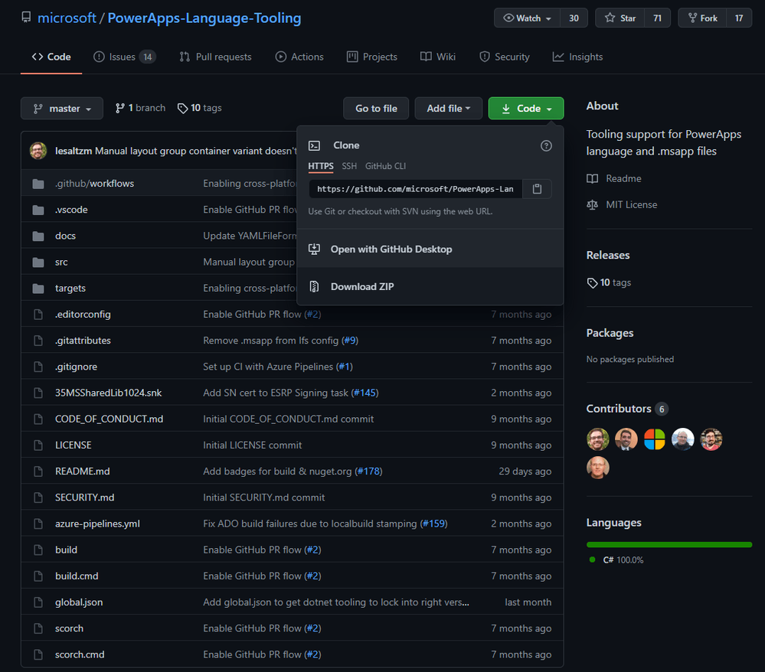This screenshot has width=765, height=672.
Task: Star the repository
Action: (x=620, y=18)
